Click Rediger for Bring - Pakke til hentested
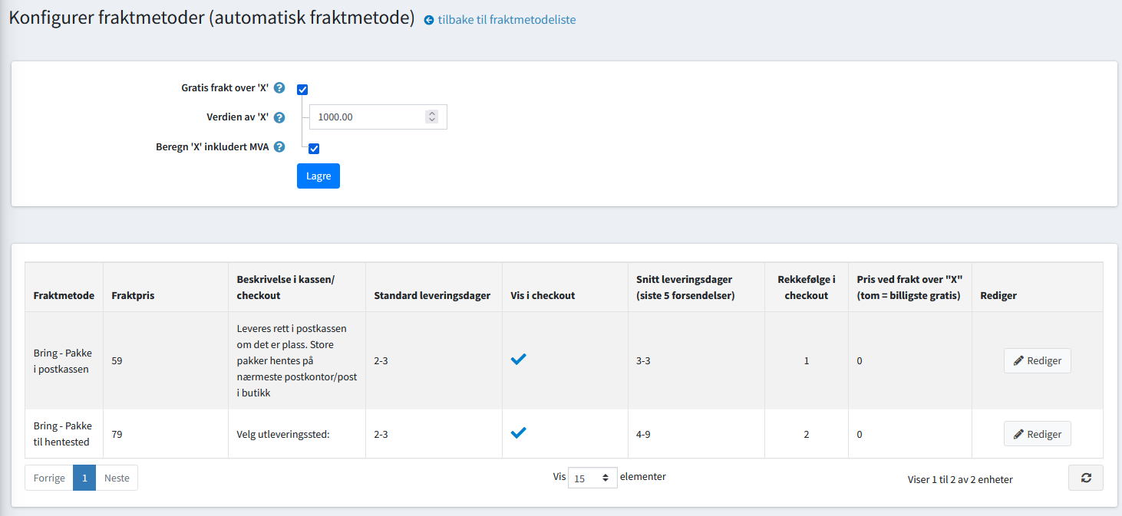The width and height of the screenshot is (1122, 516). pyautogui.click(x=1037, y=434)
